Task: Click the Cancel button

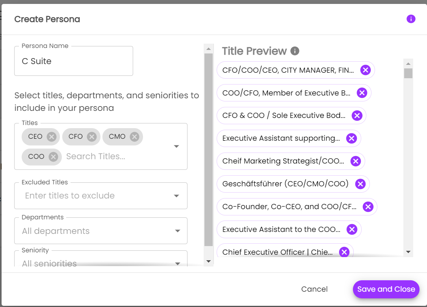Action: point(314,289)
